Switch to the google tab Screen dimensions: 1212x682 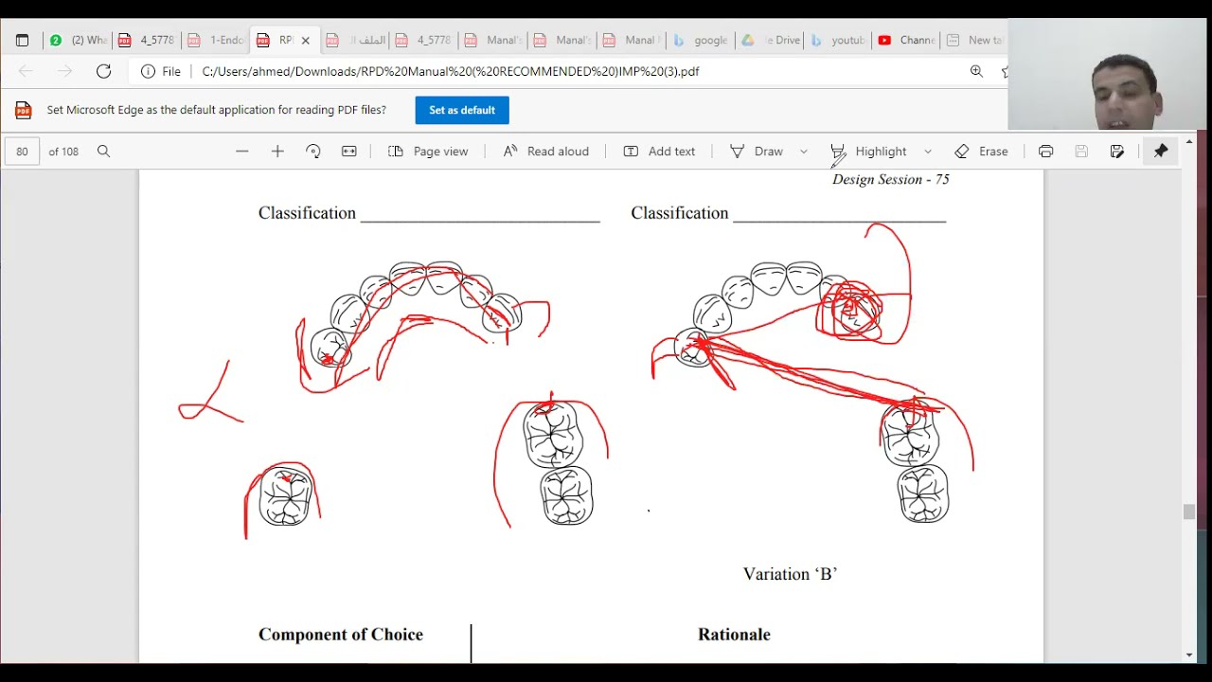[x=701, y=40]
